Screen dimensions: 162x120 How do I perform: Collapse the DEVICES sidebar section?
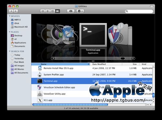coord(10,16)
